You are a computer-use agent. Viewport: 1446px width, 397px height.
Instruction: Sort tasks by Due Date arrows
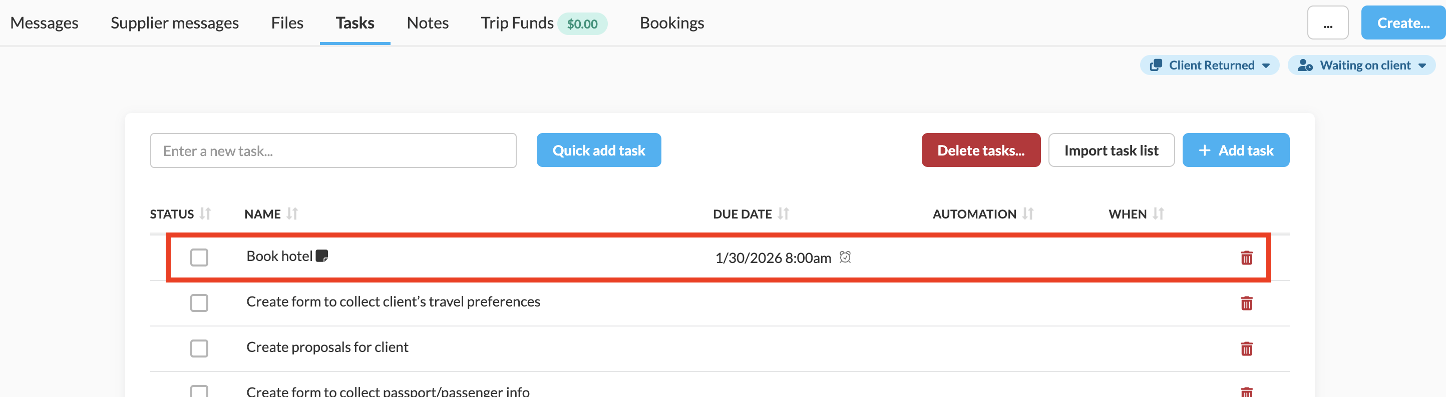783,213
